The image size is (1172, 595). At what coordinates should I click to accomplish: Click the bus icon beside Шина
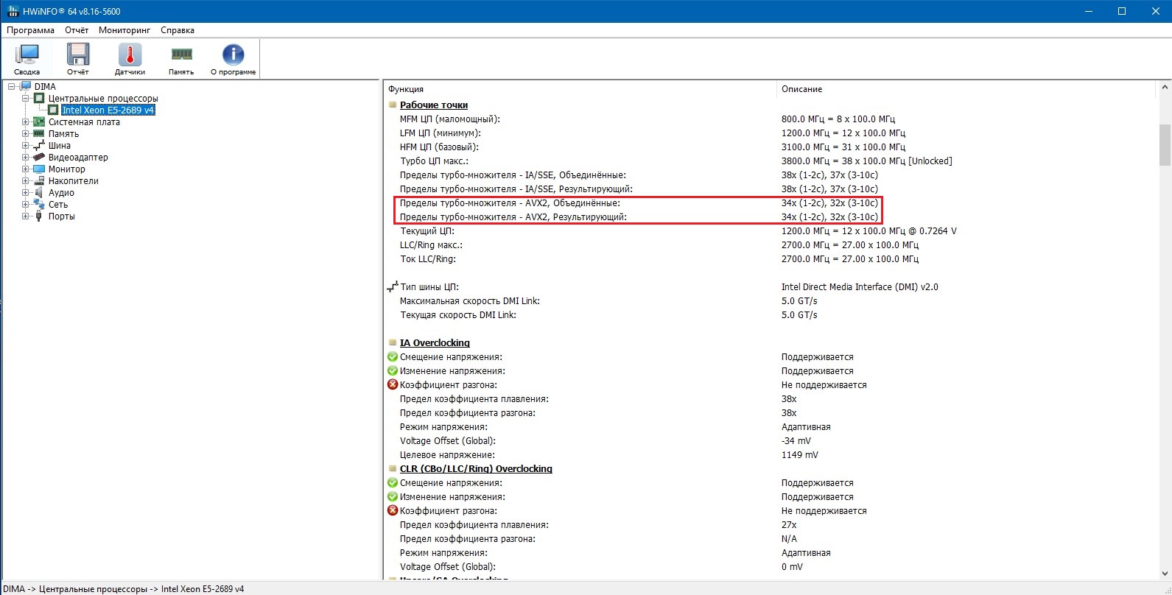tap(39, 146)
